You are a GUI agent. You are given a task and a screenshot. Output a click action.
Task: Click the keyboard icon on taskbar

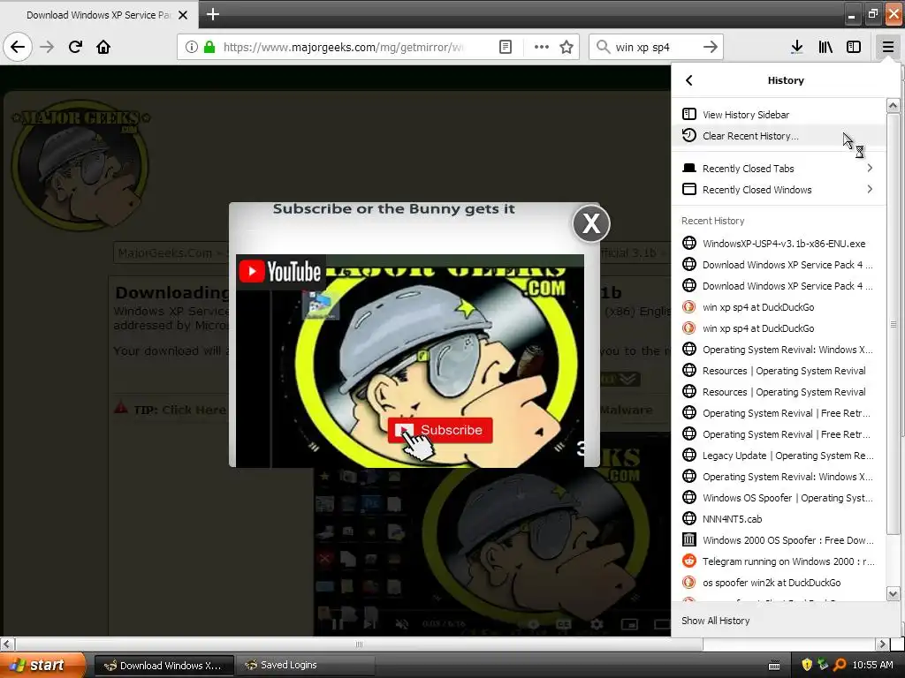774,666
